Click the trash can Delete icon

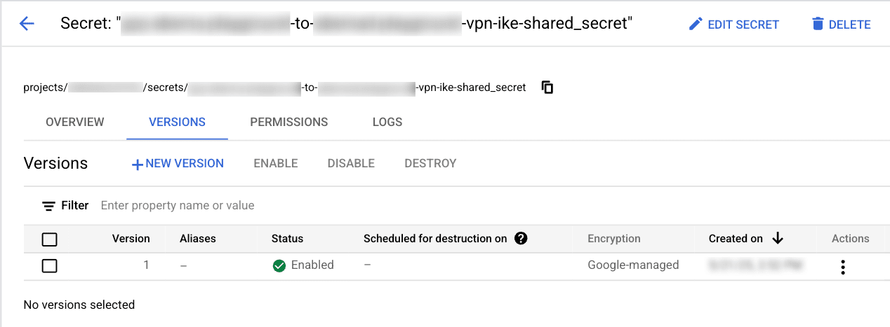818,24
